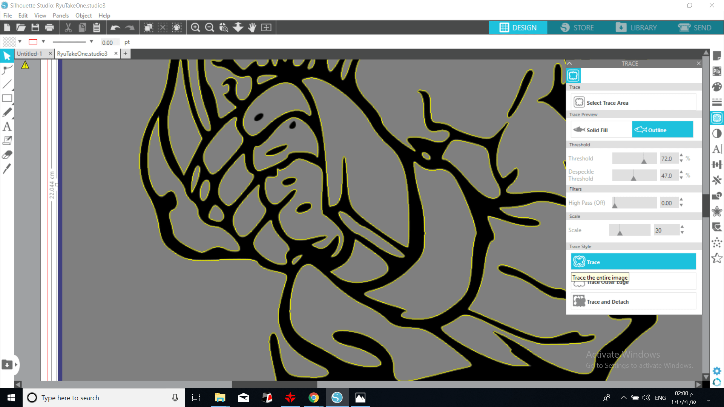Screen dimensions: 724x407
Task: Go to the SEND tab
Action: coord(695,28)
